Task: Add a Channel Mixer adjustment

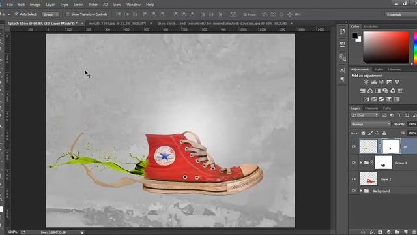Action: [393, 91]
